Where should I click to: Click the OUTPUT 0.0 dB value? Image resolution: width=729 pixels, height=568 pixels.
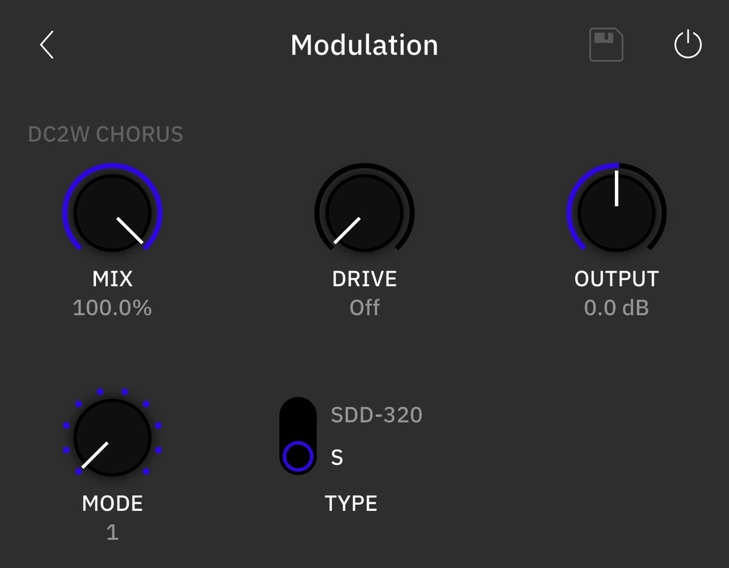click(x=616, y=308)
